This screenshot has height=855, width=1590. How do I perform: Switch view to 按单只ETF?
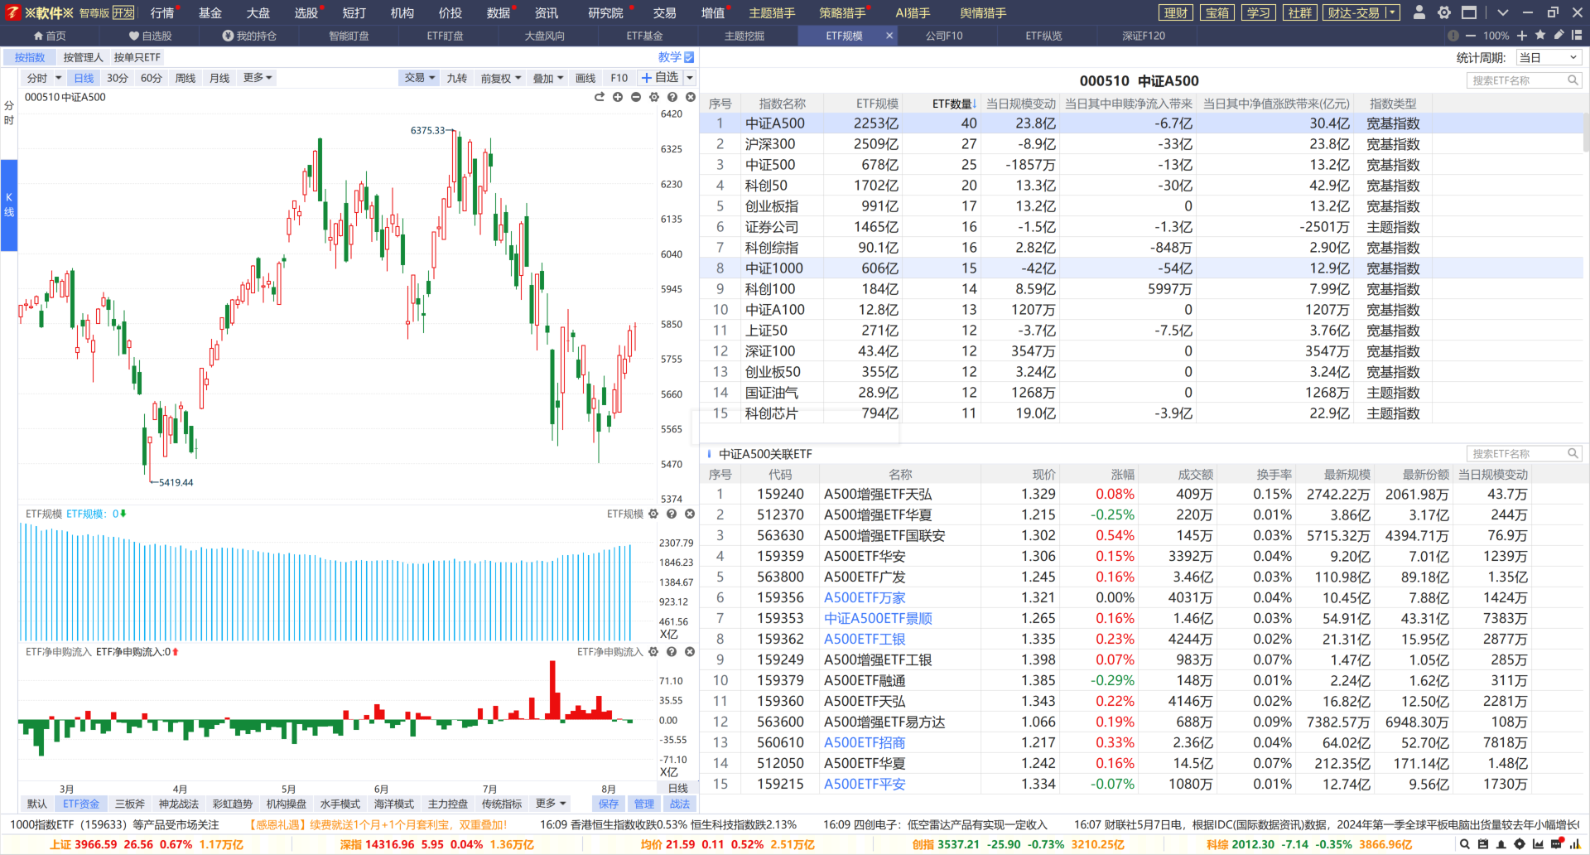[137, 57]
